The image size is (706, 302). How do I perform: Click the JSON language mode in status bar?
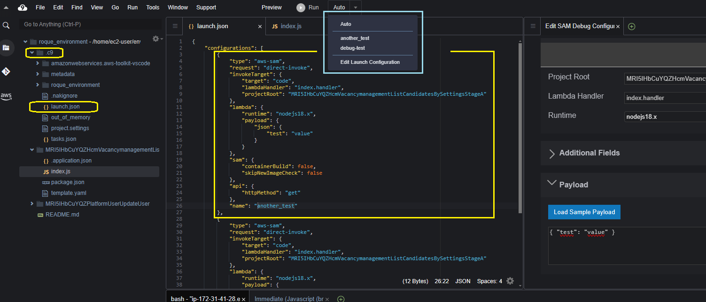tap(463, 281)
